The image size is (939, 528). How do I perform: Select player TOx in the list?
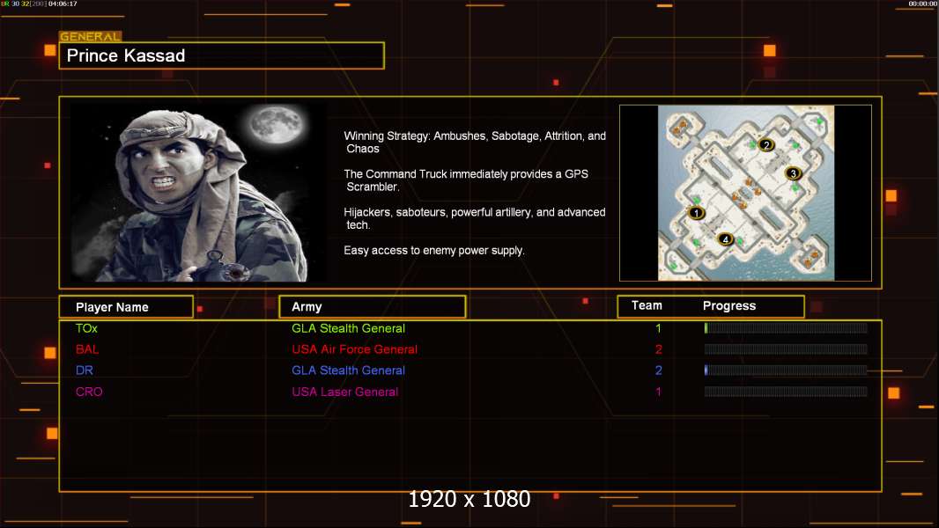[x=87, y=328]
